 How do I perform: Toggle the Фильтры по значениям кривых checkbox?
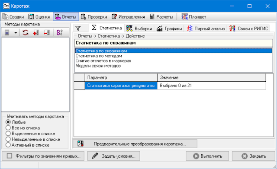tap(10, 156)
